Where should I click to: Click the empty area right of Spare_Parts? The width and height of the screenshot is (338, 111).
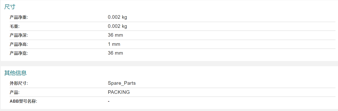235,83
